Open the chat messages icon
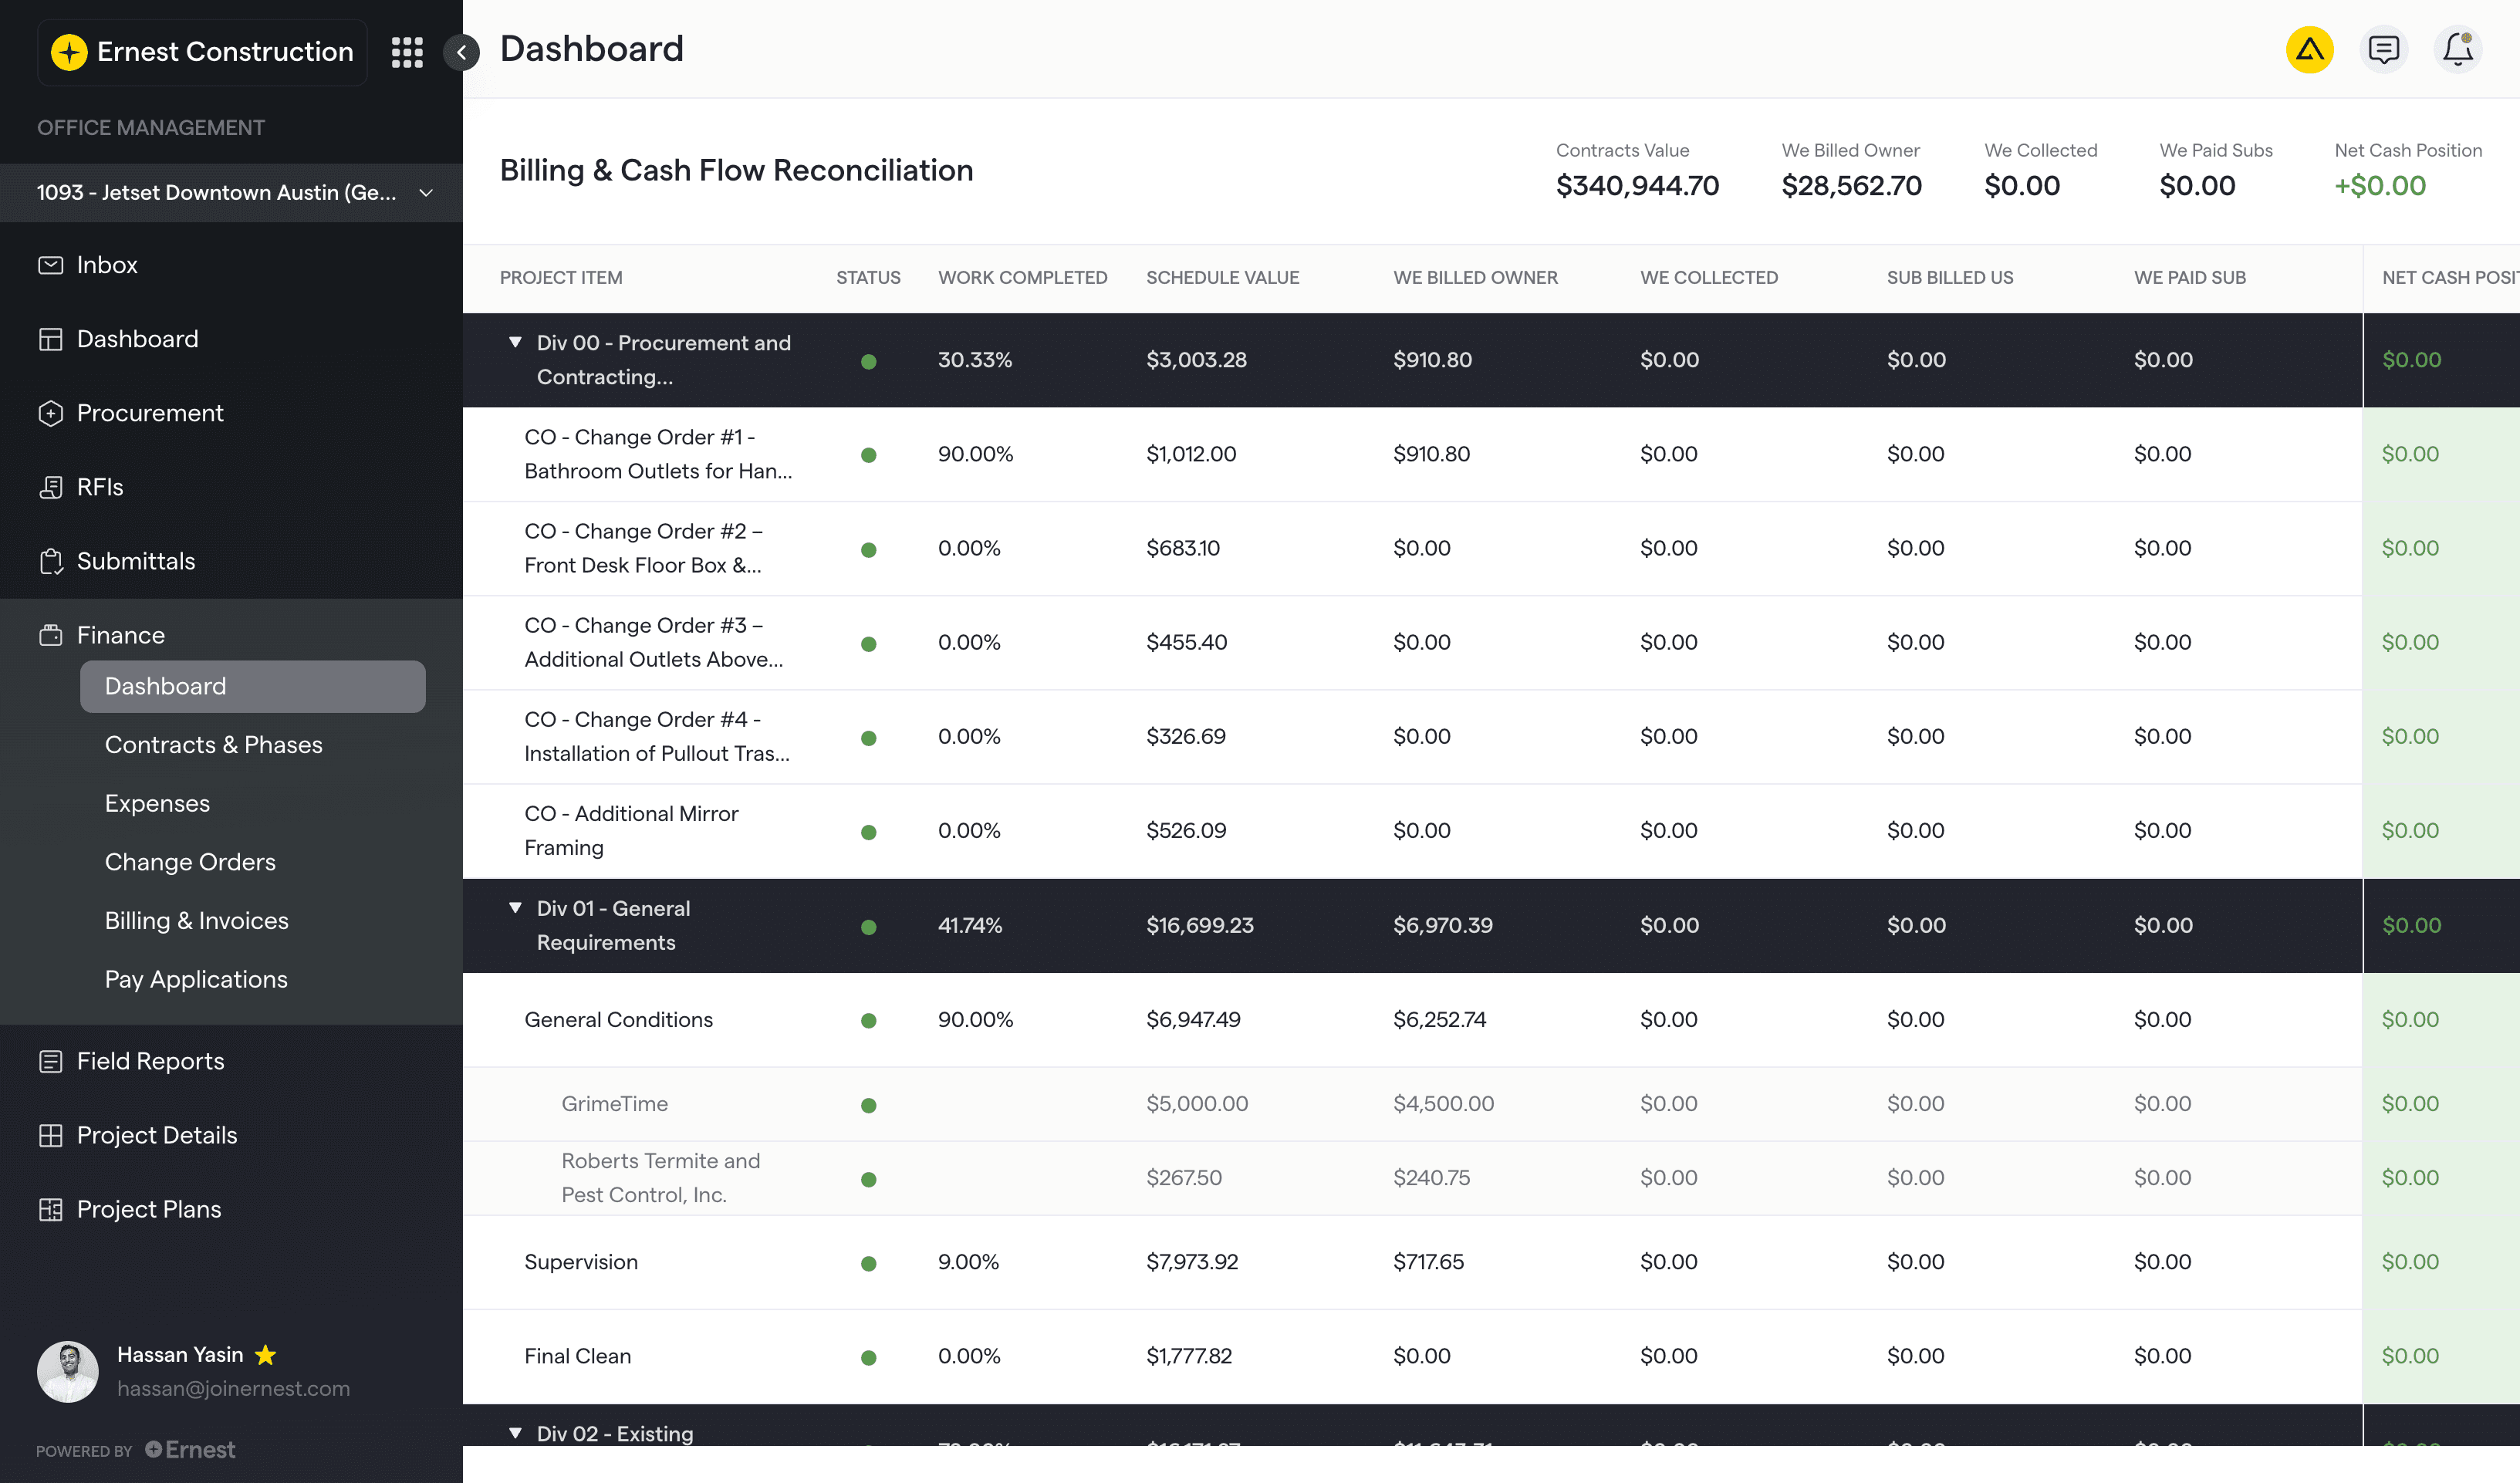 [x=2384, y=48]
